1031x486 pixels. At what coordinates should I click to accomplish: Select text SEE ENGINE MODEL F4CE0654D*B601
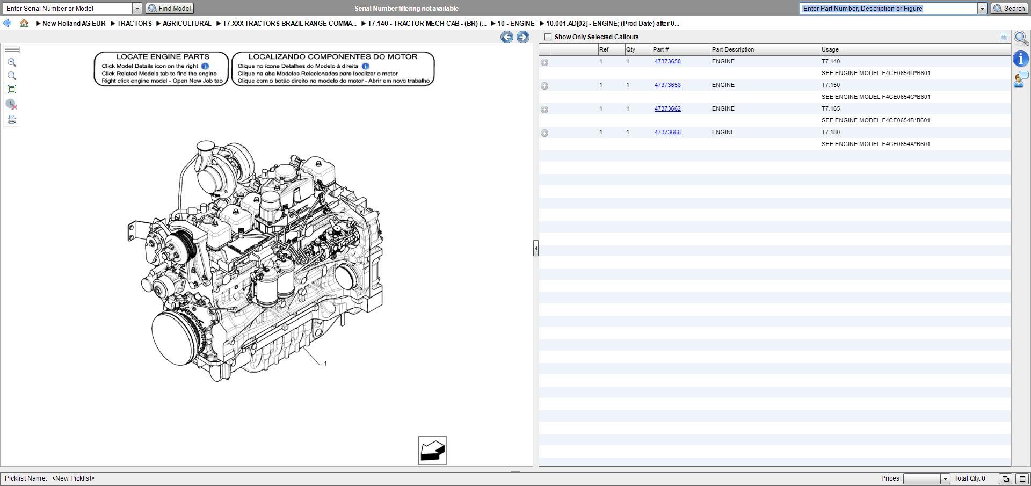point(876,73)
